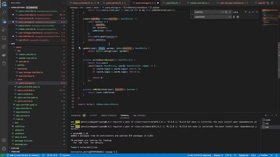Toggle Use Regular Expression in find field

230,12
